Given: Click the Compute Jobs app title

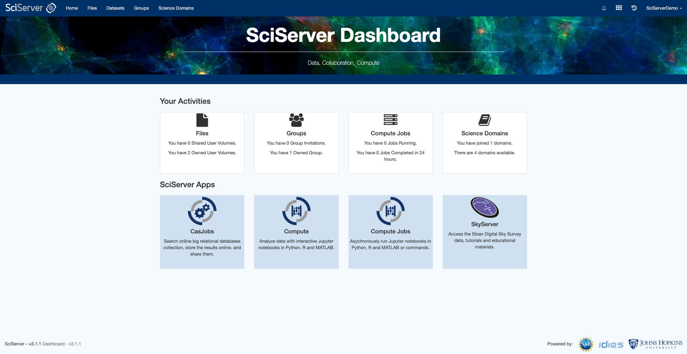Looking at the screenshot, I should (x=390, y=232).
